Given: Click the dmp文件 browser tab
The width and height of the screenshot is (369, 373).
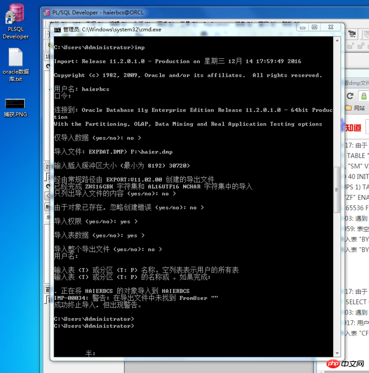Looking at the screenshot, I should 357,83.
